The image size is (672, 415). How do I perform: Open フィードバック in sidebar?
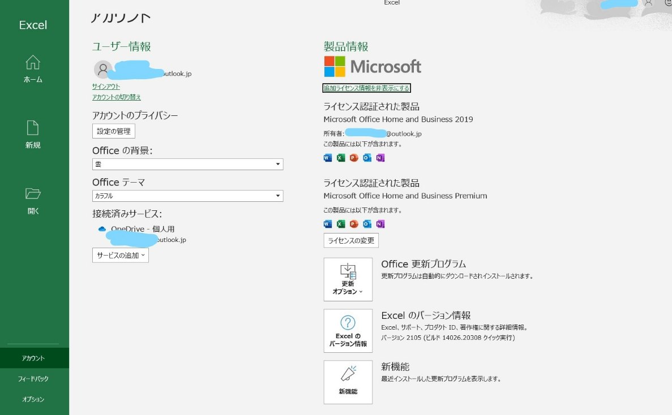point(33,379)
